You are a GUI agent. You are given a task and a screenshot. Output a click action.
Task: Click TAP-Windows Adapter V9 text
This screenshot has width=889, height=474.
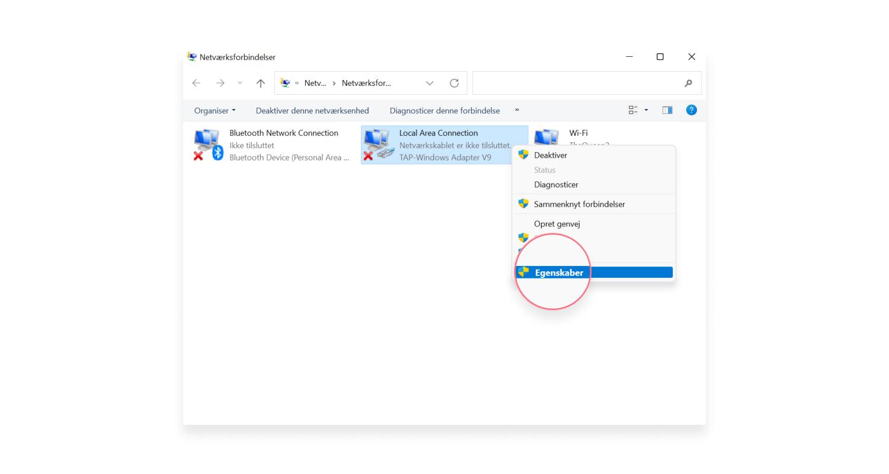445,158
